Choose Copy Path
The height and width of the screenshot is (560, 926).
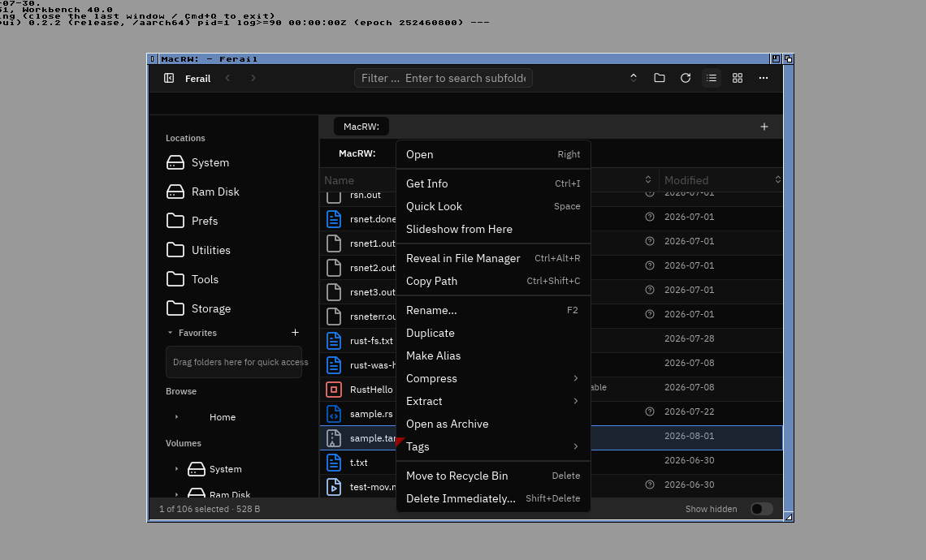(493, 281)
